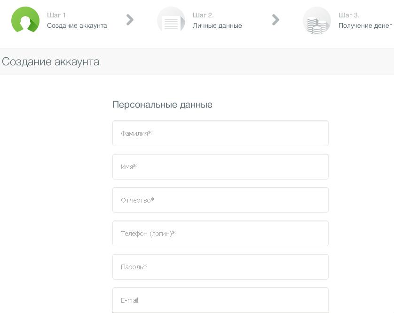The width and height of the screenshot is (394, 313).
Task: Focus the Телефон (логин) field
Action: point(220,234)
